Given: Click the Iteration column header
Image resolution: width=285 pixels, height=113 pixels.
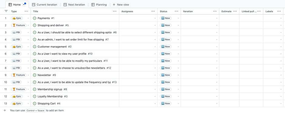Looking at the screenshot, I should point(188,11).
